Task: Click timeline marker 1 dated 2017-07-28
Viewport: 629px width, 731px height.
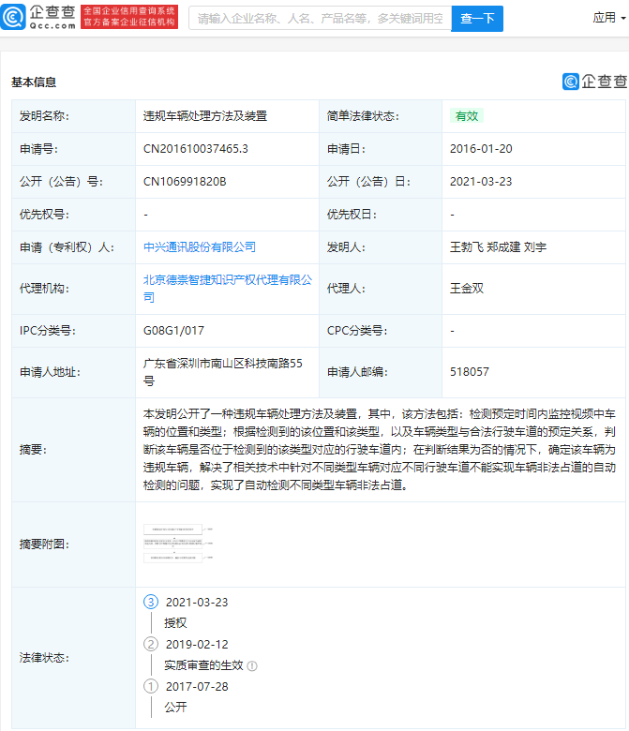Action: pos(151,686)
